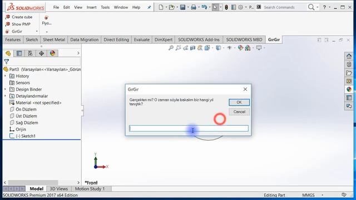
Task: Run the Show PMP command
Action: 18,24
